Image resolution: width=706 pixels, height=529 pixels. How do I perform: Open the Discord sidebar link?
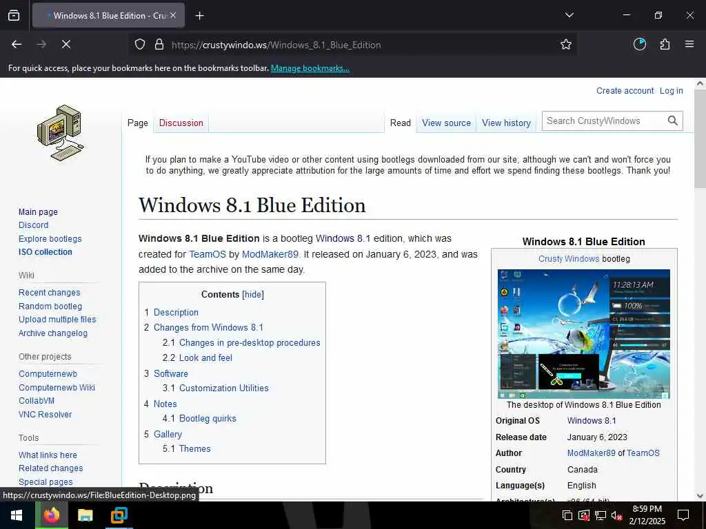point(33,225)
